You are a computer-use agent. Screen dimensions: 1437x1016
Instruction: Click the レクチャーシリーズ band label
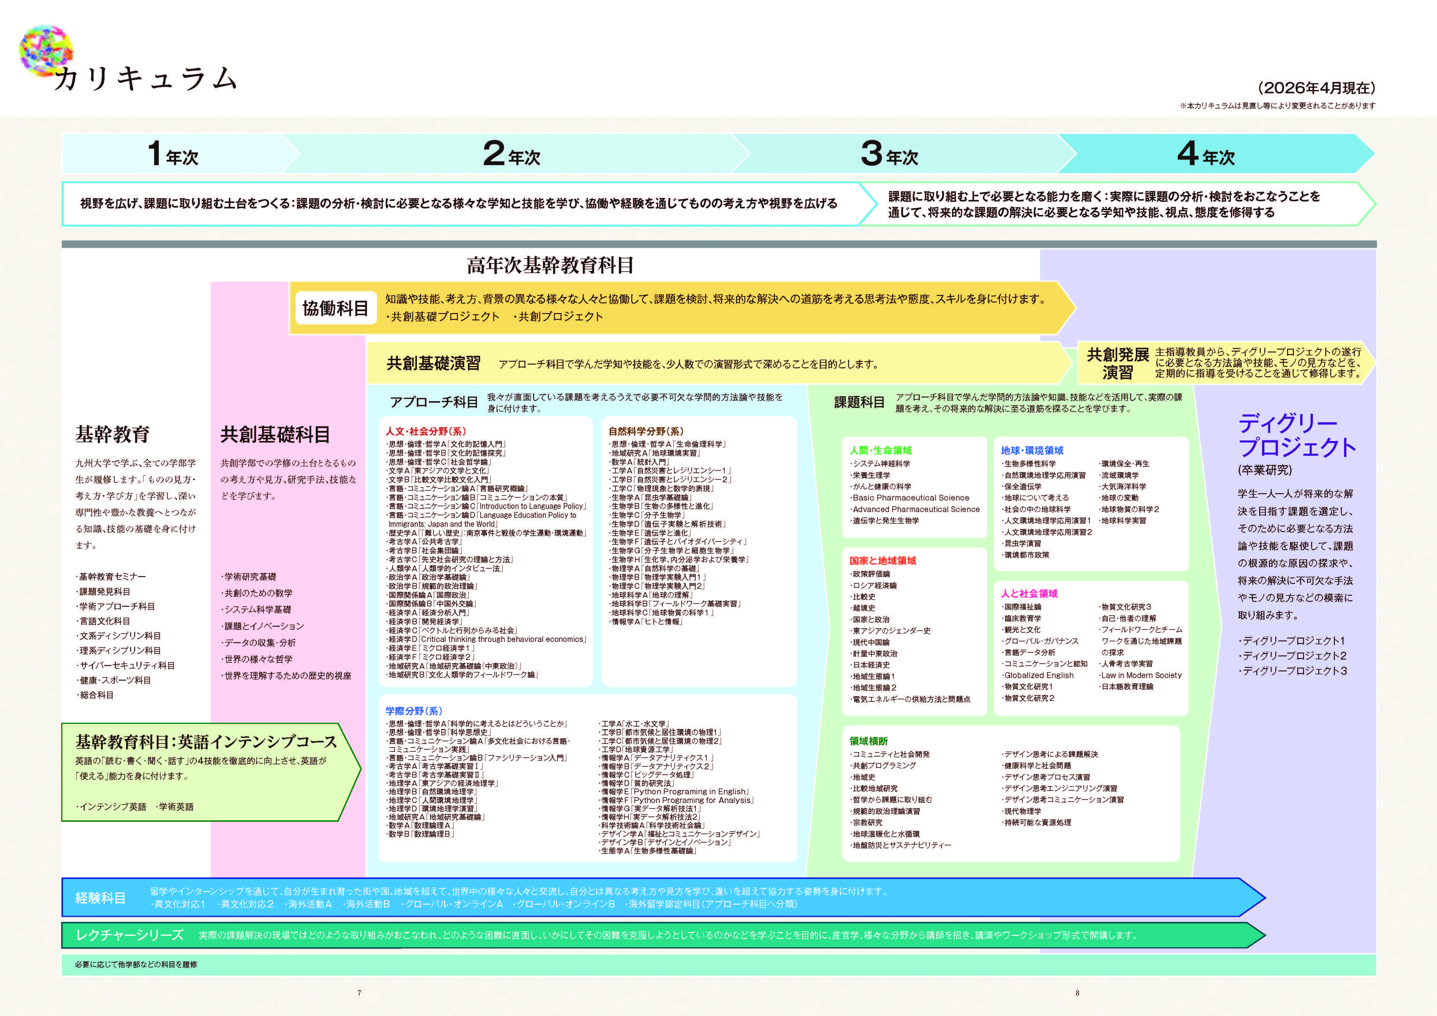pyautogui.click(x=130, y=935)
